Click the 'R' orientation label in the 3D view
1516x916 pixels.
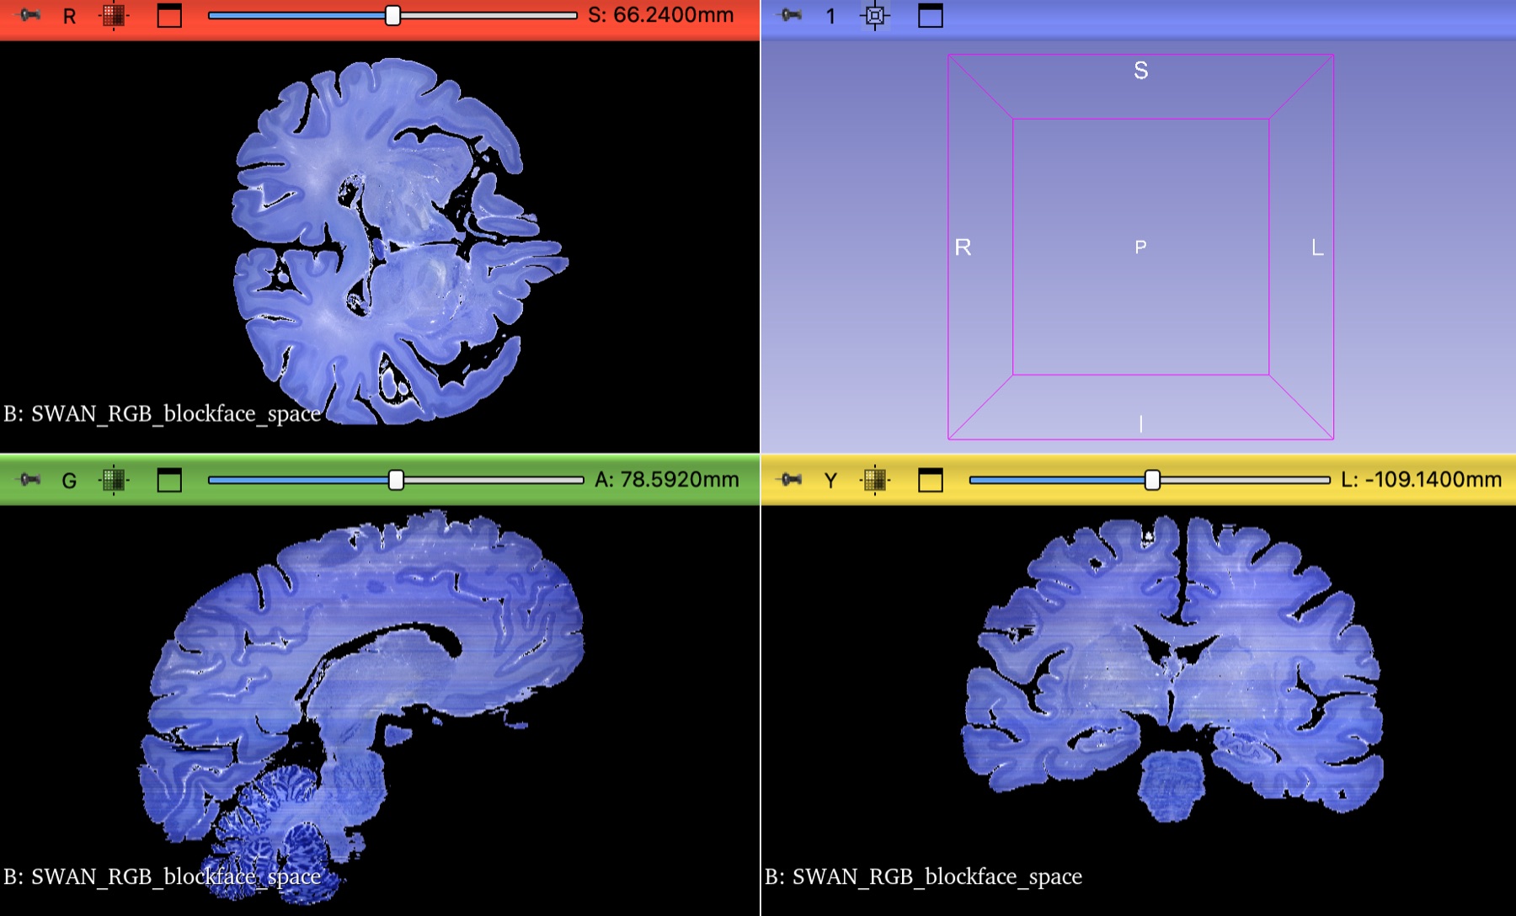pyautogui.click(x=964, y=248)
